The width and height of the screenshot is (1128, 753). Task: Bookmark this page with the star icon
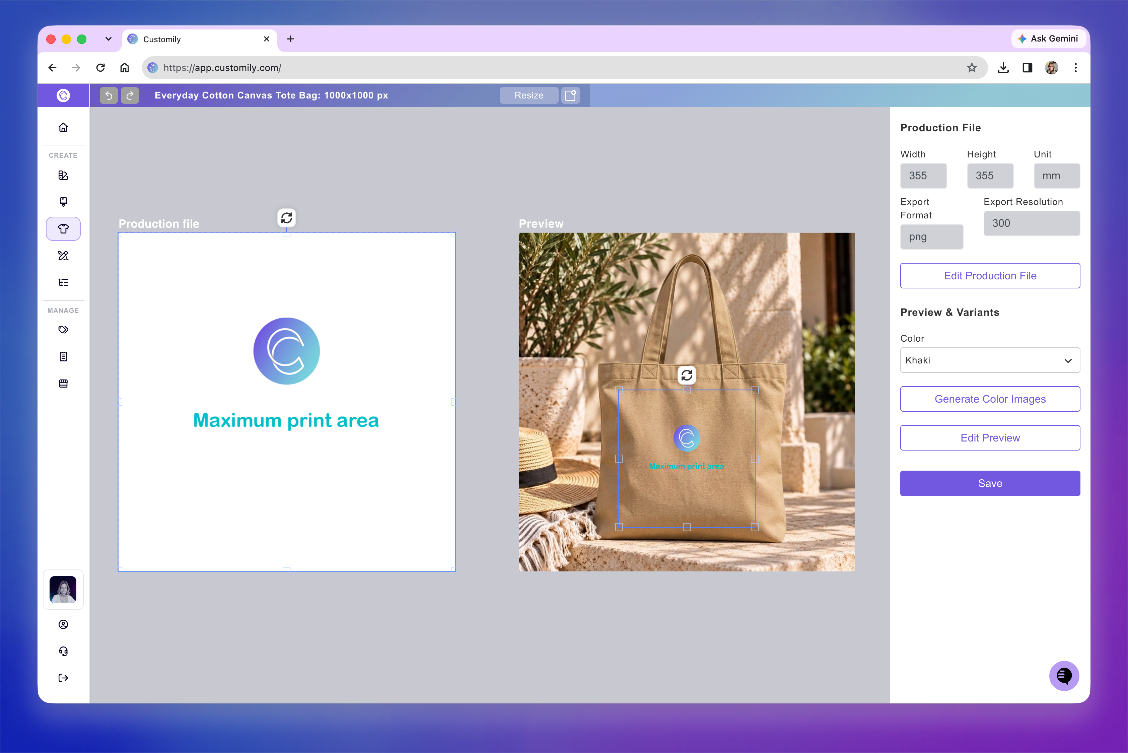pyautogui.click(x=972, y=68)
